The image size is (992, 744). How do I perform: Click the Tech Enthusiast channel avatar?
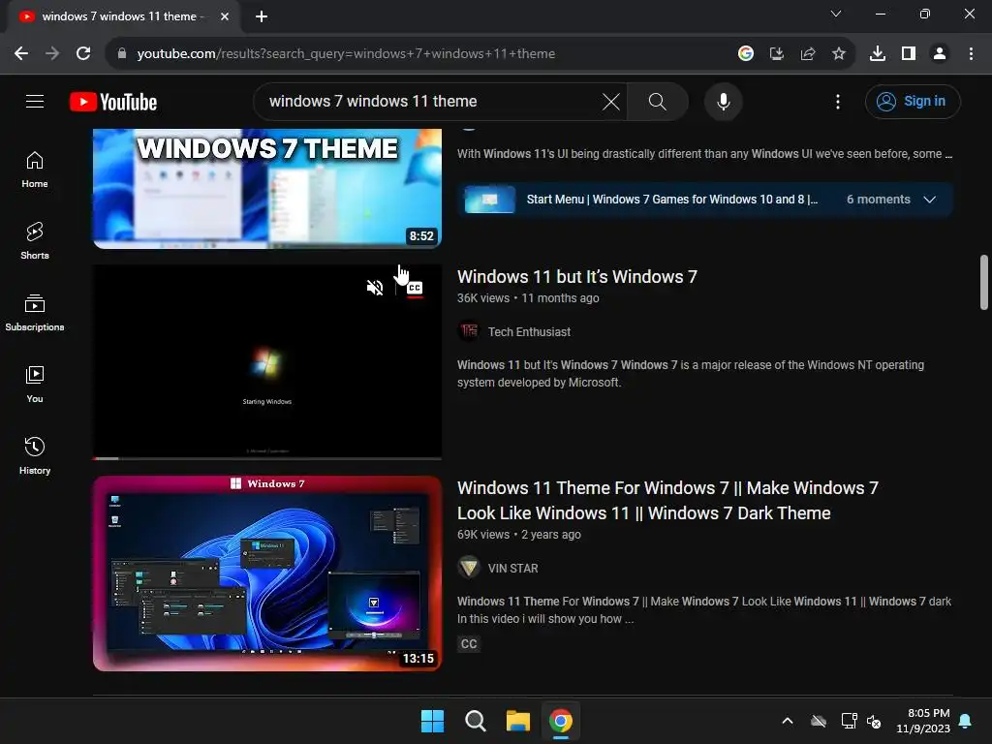tap(469, 331)
